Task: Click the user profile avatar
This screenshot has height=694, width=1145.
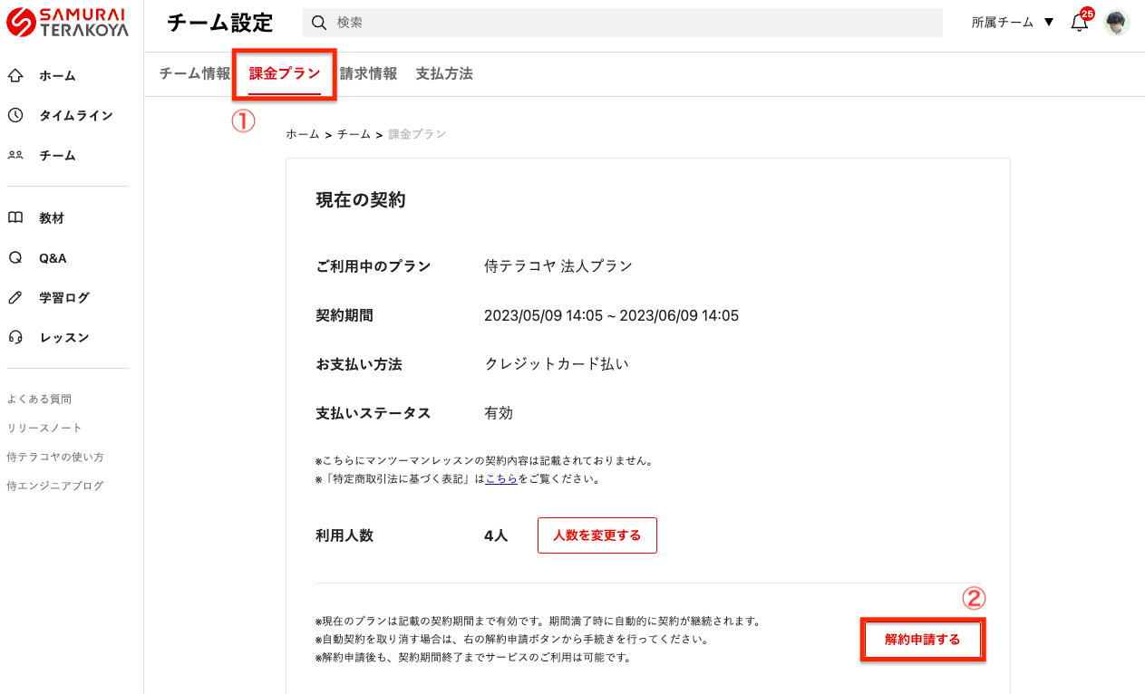Action: tap(1116, 23)
